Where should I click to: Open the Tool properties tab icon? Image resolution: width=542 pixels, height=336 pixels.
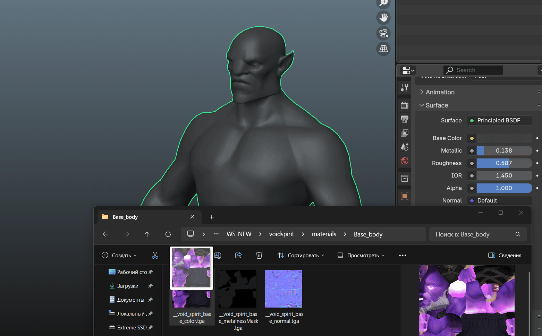click(404, 88)
